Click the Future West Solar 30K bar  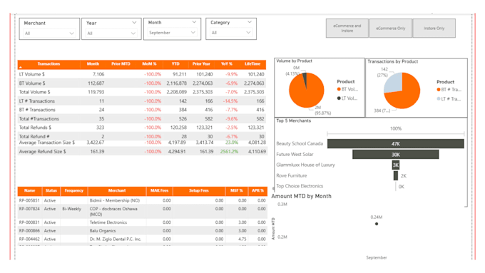click(396, 155)
